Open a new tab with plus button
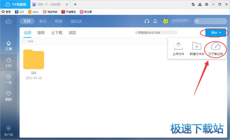The height and width of the screenshot is (140, 230). click(75, 4)
